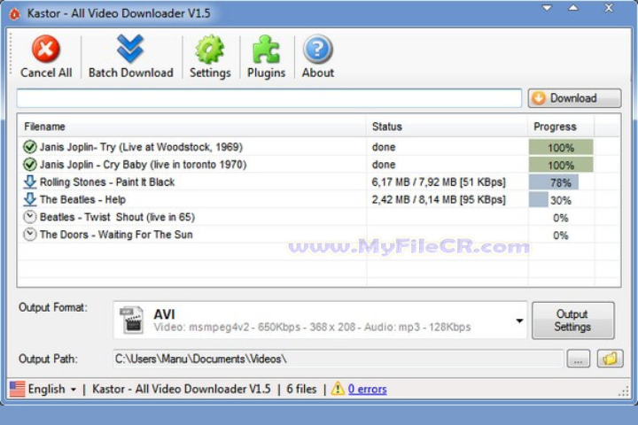638x425 pixels.
Task: Click green check icon of Janis Joplin- Try
Action: [x=29, y=147]
